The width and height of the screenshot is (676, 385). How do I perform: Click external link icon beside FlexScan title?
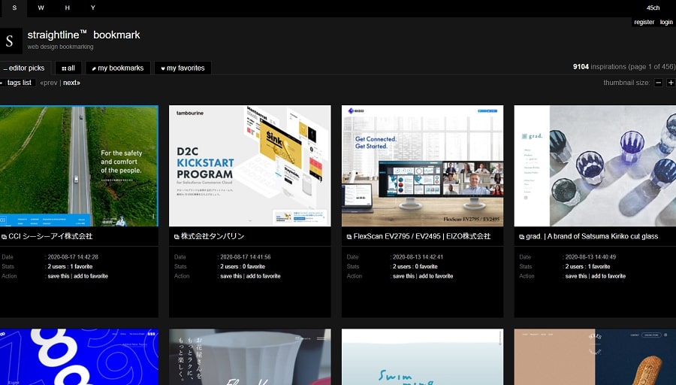coord(349,237)
